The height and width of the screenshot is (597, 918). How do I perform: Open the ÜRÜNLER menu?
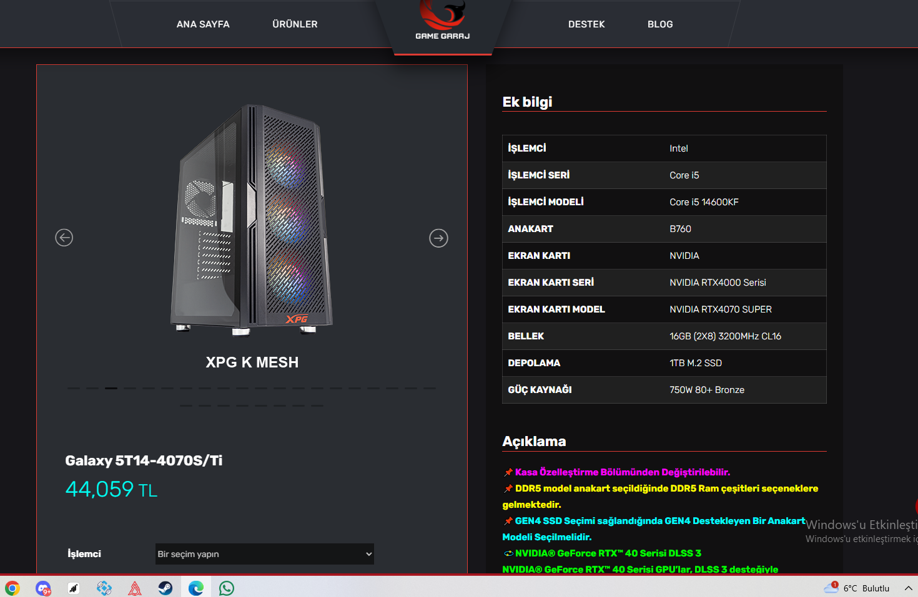[295, 24]
